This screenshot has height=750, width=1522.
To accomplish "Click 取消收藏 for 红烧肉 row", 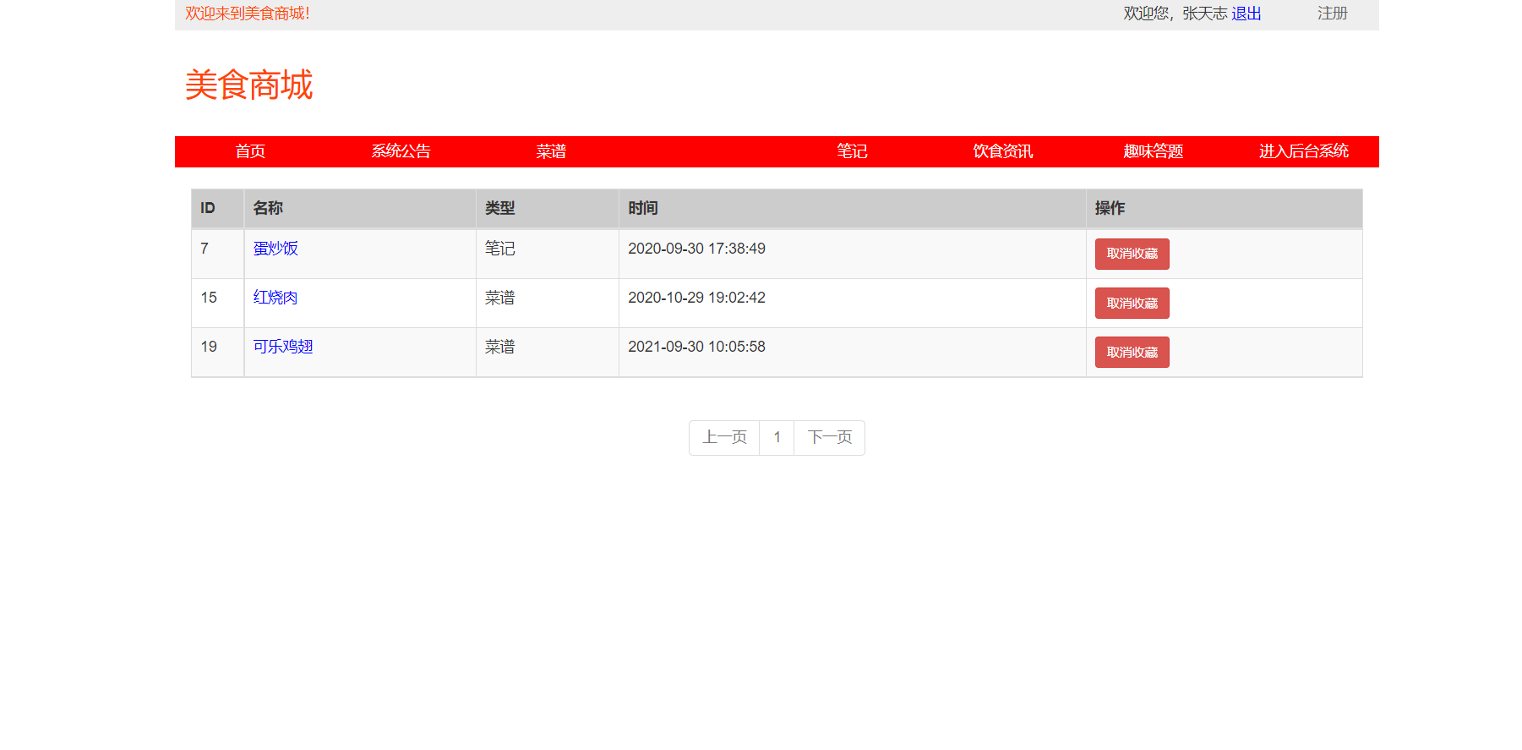I will tap(1132, 304).
